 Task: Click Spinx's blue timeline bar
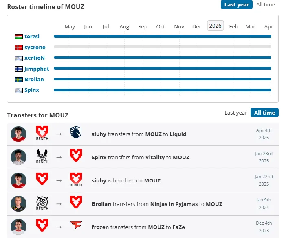click(162, 90)
